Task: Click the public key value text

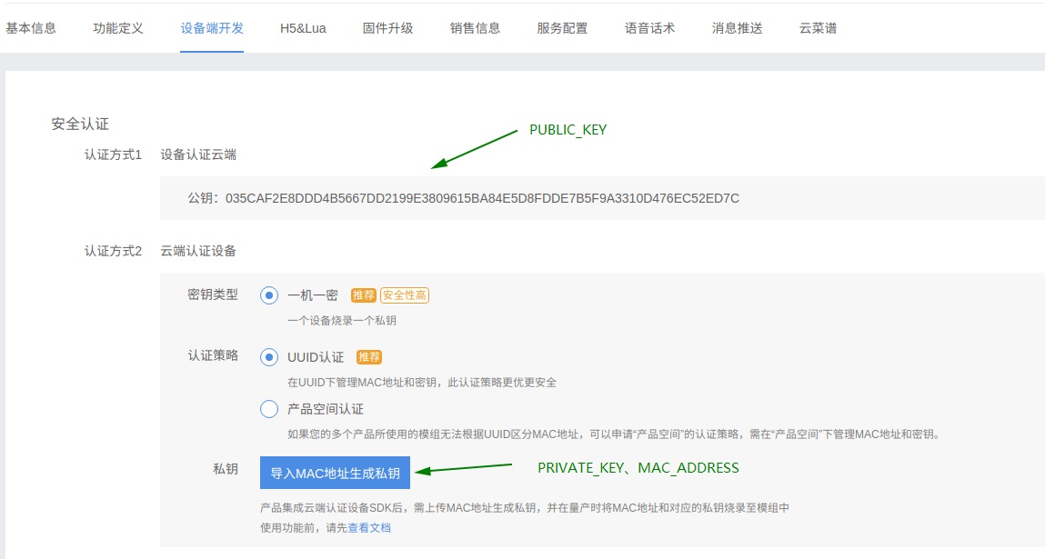Action: point(483,198)
